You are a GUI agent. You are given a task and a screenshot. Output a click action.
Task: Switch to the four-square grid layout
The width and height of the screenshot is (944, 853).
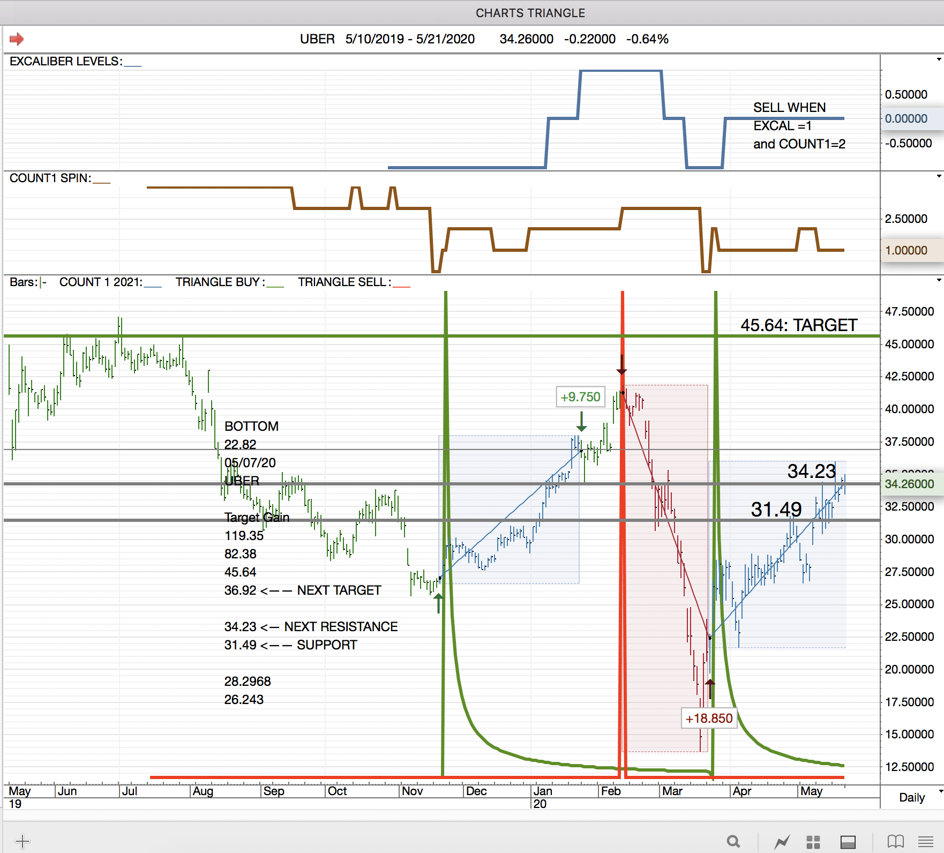pyautogui.click(x=813, y=842)
